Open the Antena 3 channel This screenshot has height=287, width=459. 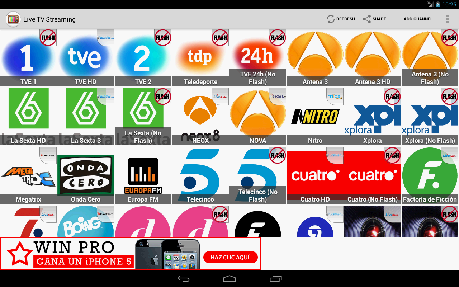coord(315,58)
